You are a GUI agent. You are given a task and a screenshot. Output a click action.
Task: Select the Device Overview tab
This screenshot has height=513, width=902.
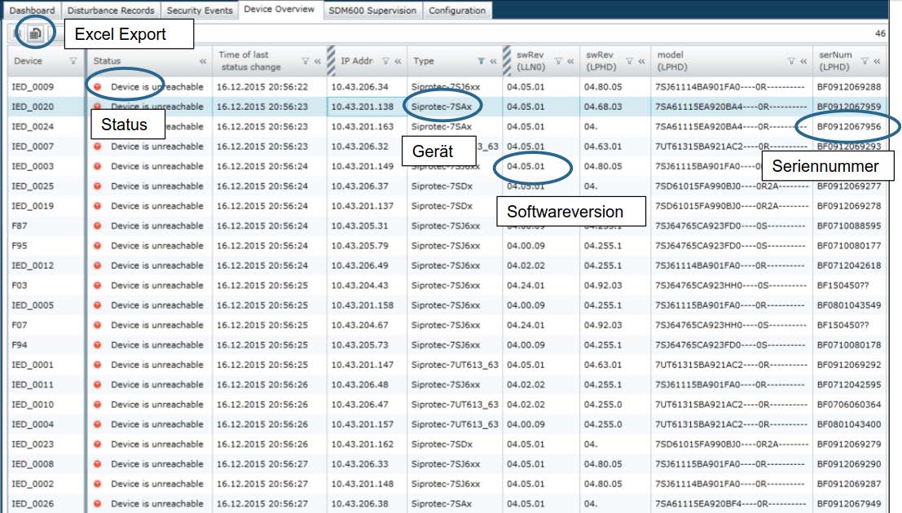tap(279, 9)
